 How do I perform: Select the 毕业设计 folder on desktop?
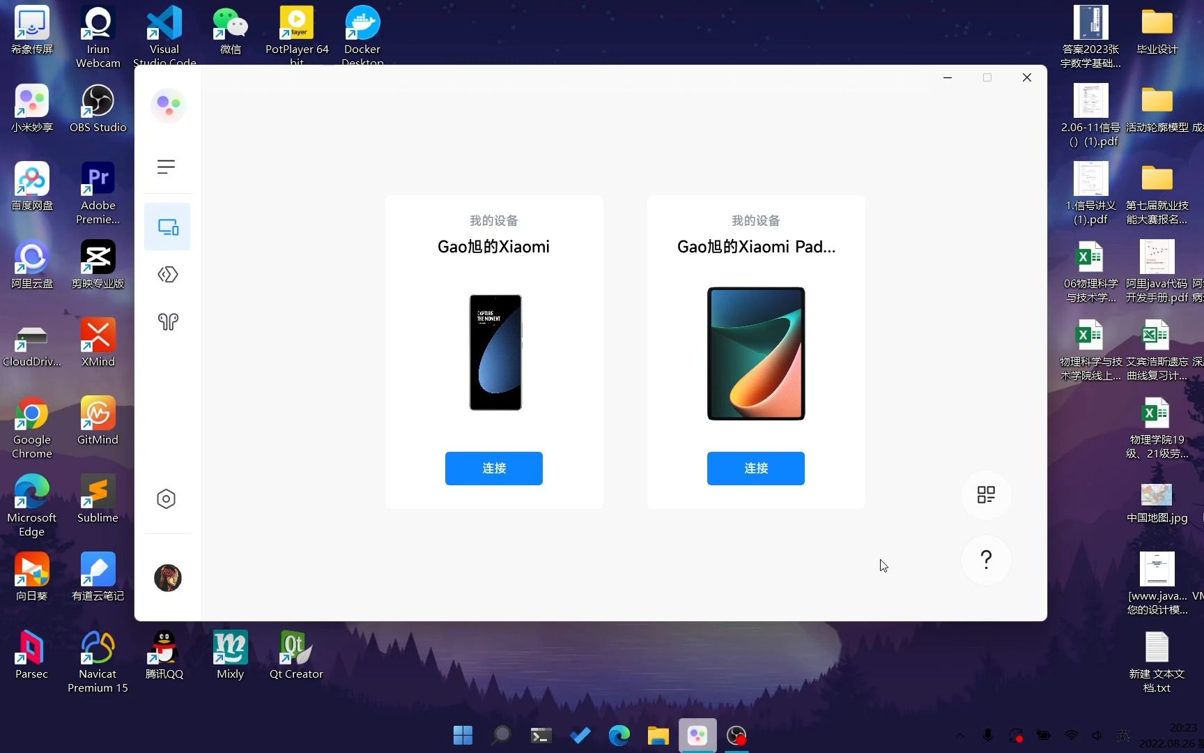tap(1157, 31)
